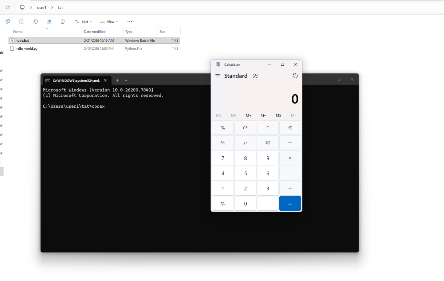Open a new tab in the terminal window
Image resolution: width=444 pixels, height=281 pixels.
pyautogui.click(x=117, y=80)
